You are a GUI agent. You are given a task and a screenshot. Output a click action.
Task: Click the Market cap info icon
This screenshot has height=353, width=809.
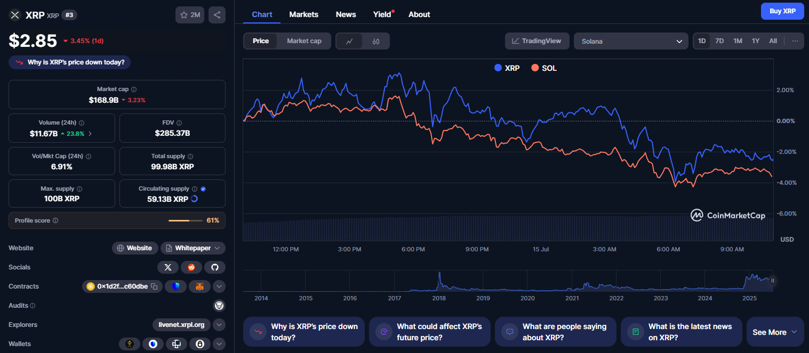pyautogui.click(x=134, y=89)
